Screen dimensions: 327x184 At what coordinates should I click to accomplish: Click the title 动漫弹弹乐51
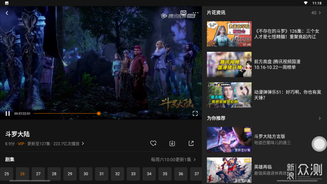287,94
